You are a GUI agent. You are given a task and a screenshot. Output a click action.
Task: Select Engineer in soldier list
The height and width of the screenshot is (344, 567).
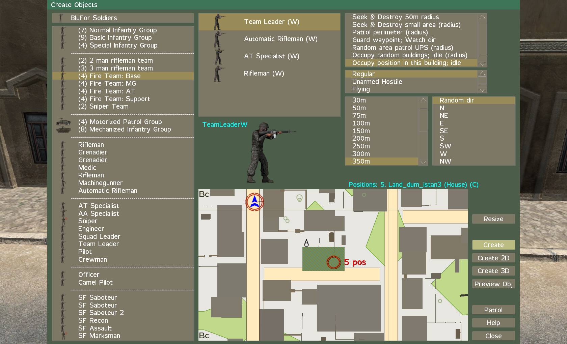(x=123, y=229)
